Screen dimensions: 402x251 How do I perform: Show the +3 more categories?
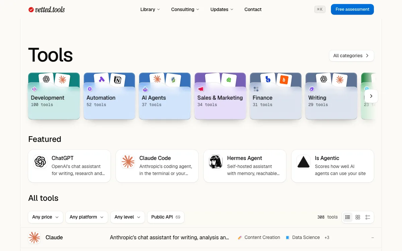[327, 237]
